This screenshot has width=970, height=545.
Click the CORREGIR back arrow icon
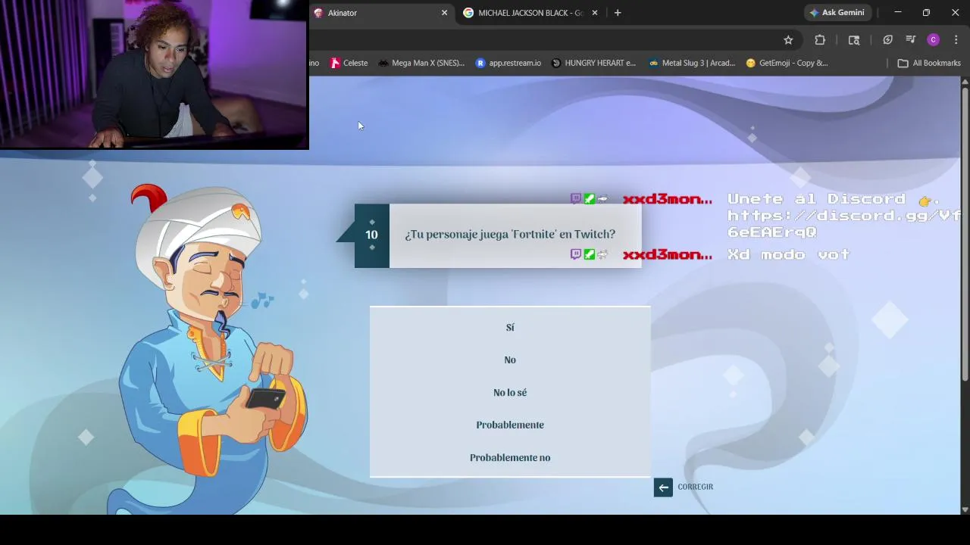click(663, 487)
